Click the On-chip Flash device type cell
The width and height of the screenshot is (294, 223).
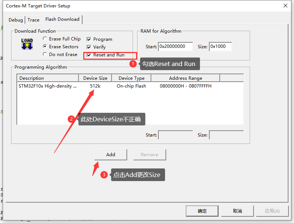(x=131, y=86)
